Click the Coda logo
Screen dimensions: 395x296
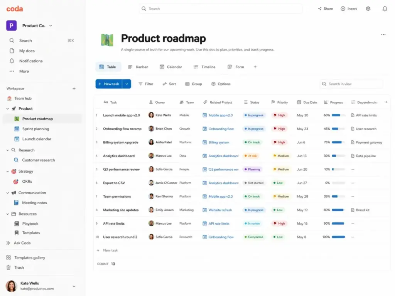15,9
